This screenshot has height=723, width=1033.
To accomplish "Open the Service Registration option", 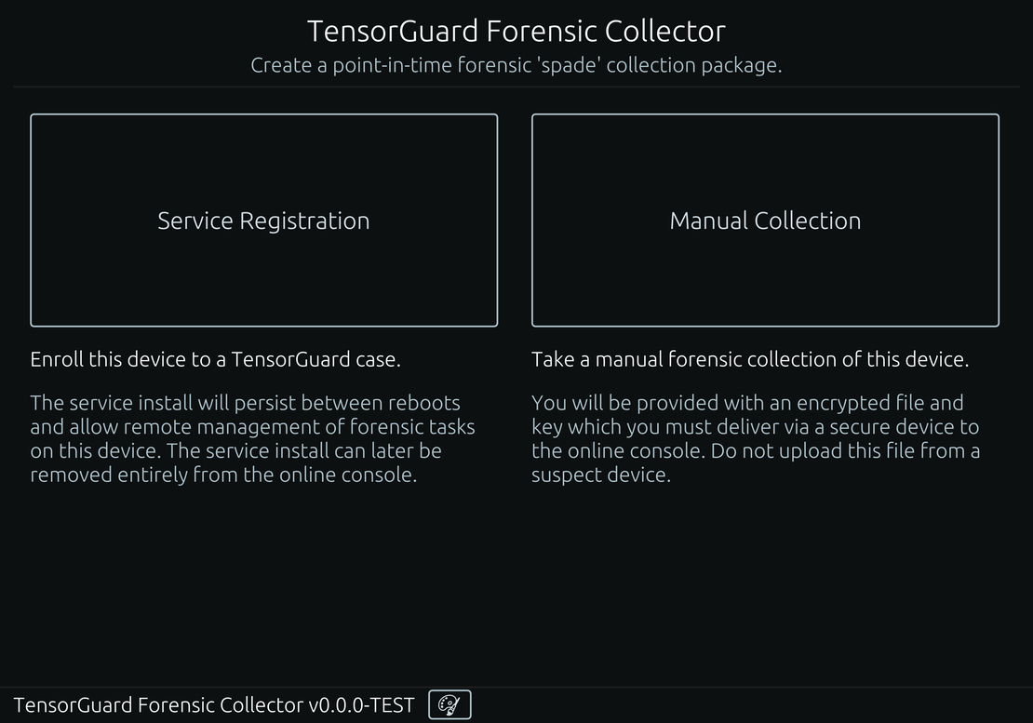I will pyautogui.click(x=263, y=220).
